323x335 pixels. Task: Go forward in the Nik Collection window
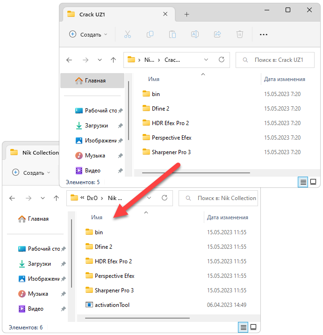(x=29, y=198)
